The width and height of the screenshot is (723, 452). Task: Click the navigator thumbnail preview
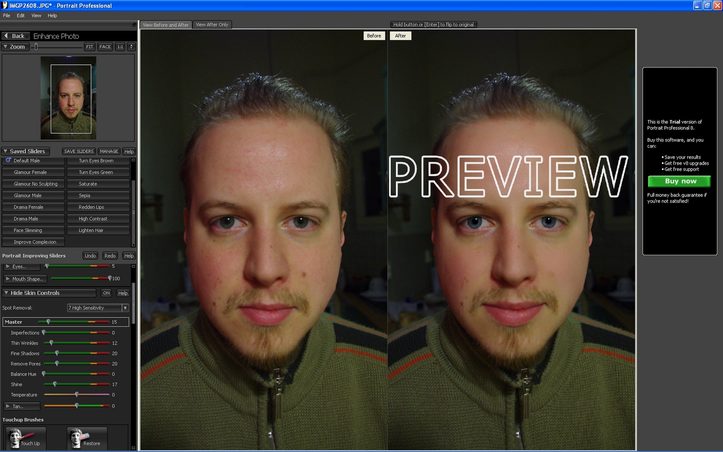click(x=68, y=98)
